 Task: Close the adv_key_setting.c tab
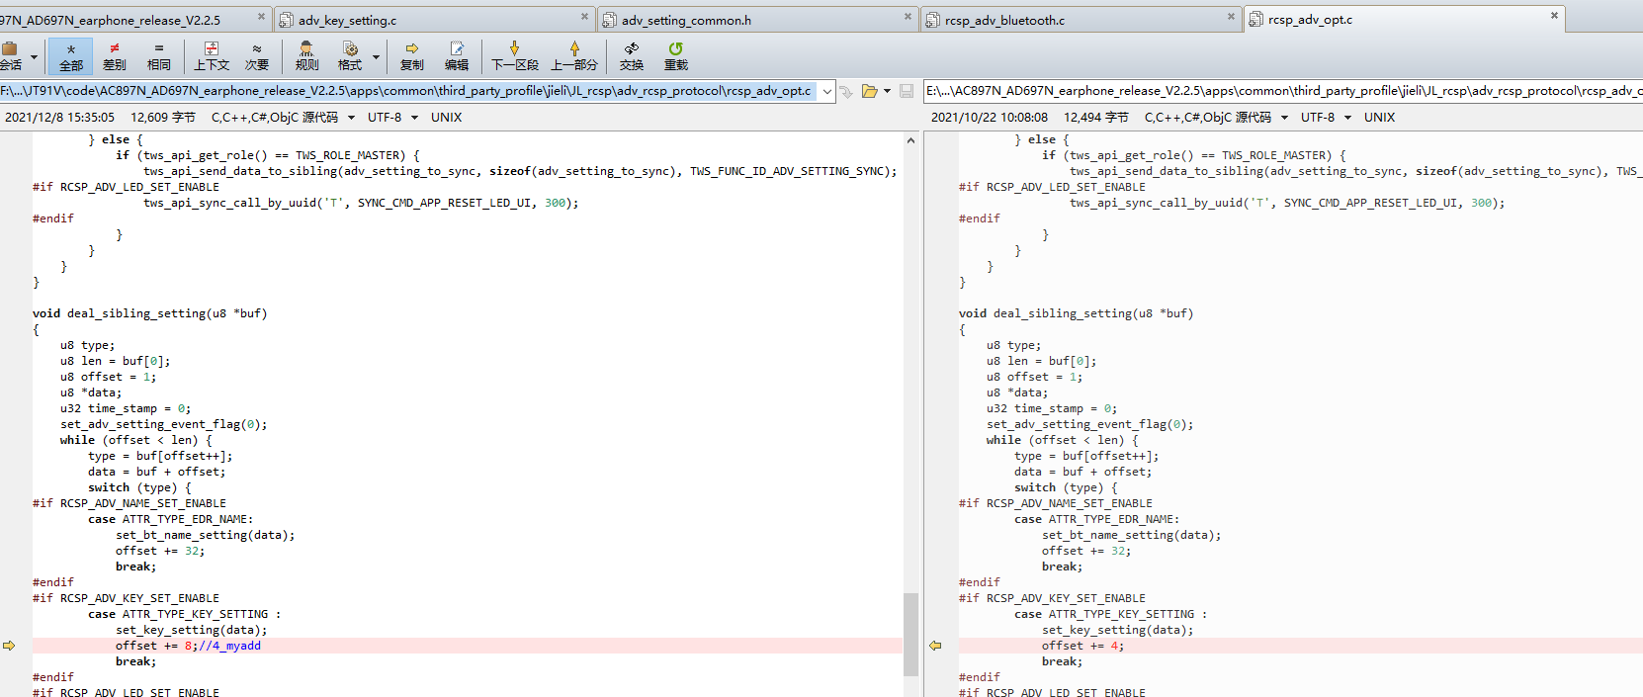point(584,17)
